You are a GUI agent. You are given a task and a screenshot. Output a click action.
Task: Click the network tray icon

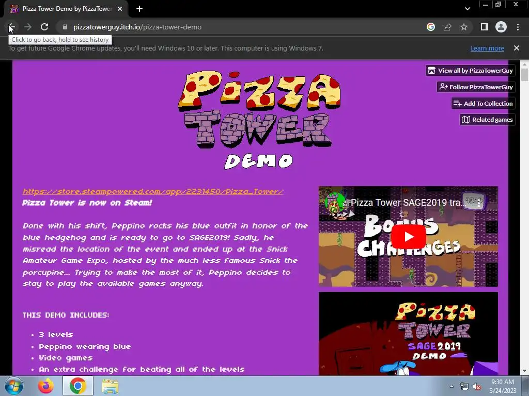(x=464, y=387)
